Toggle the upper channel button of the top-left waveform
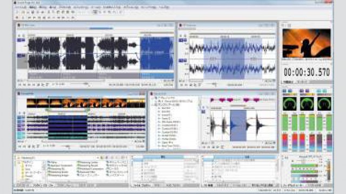This screenshot has width=346, height=194. [x=21, y=40]
